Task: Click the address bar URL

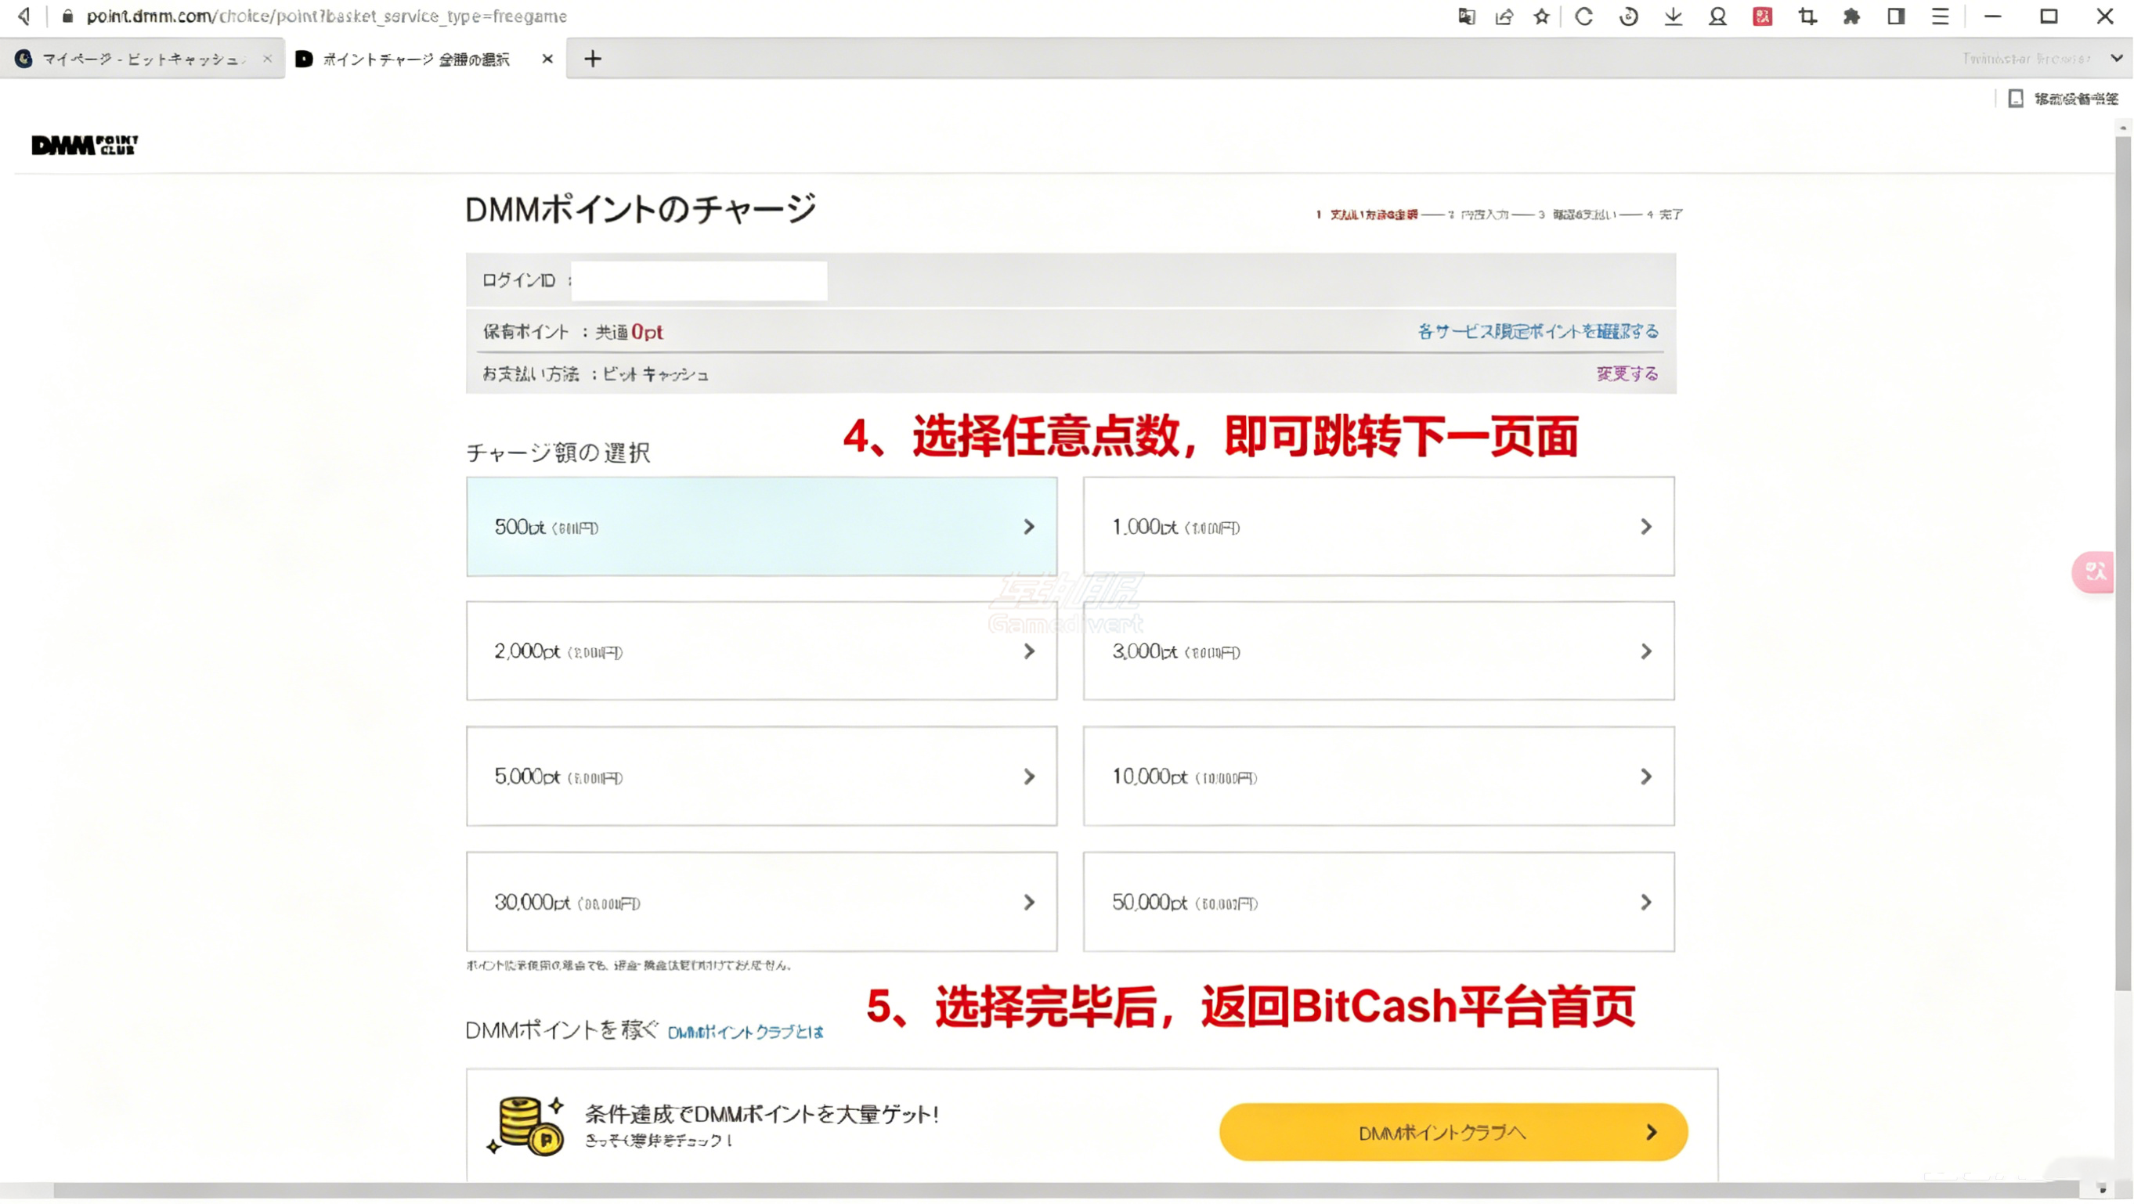Action: pos(327,16)
